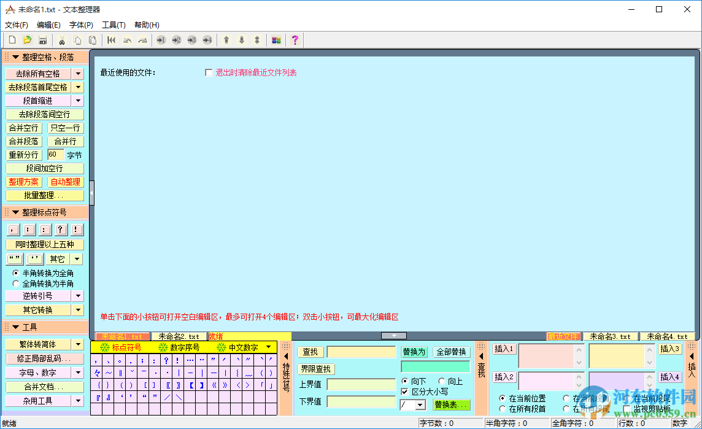Image resolution: width=702 pixels, height=429 pixels.
Task: Cut text using the scissors icon
Action: (x=63, y=40)
